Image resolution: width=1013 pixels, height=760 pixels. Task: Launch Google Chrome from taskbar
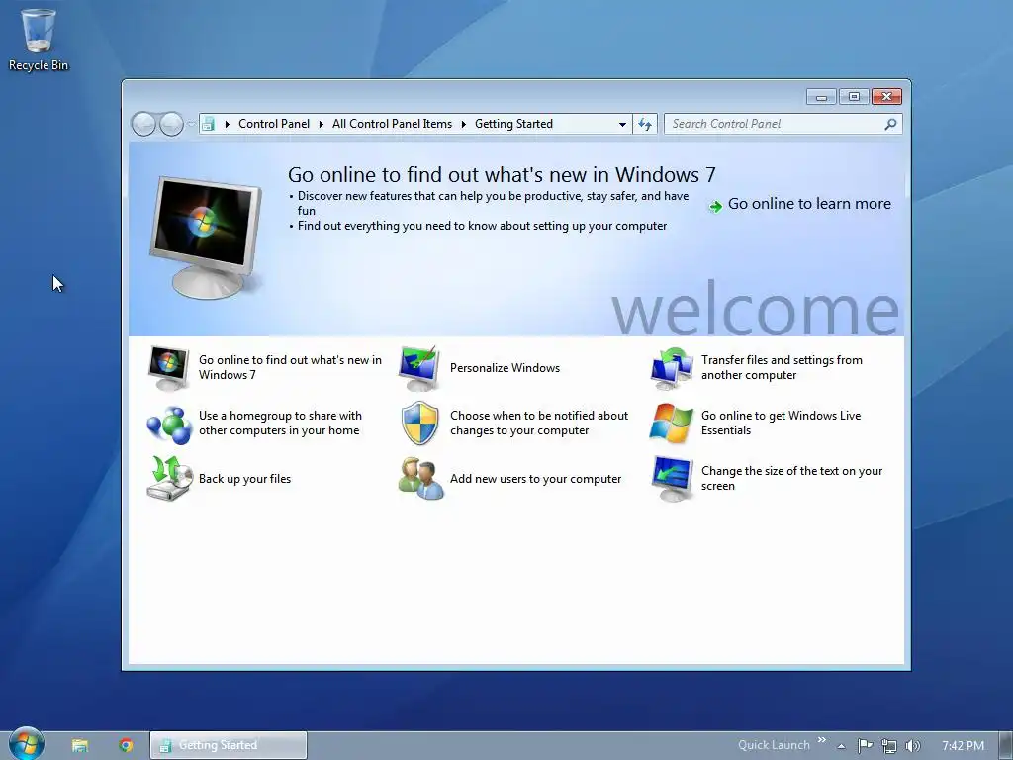click(x=126, y=745)
